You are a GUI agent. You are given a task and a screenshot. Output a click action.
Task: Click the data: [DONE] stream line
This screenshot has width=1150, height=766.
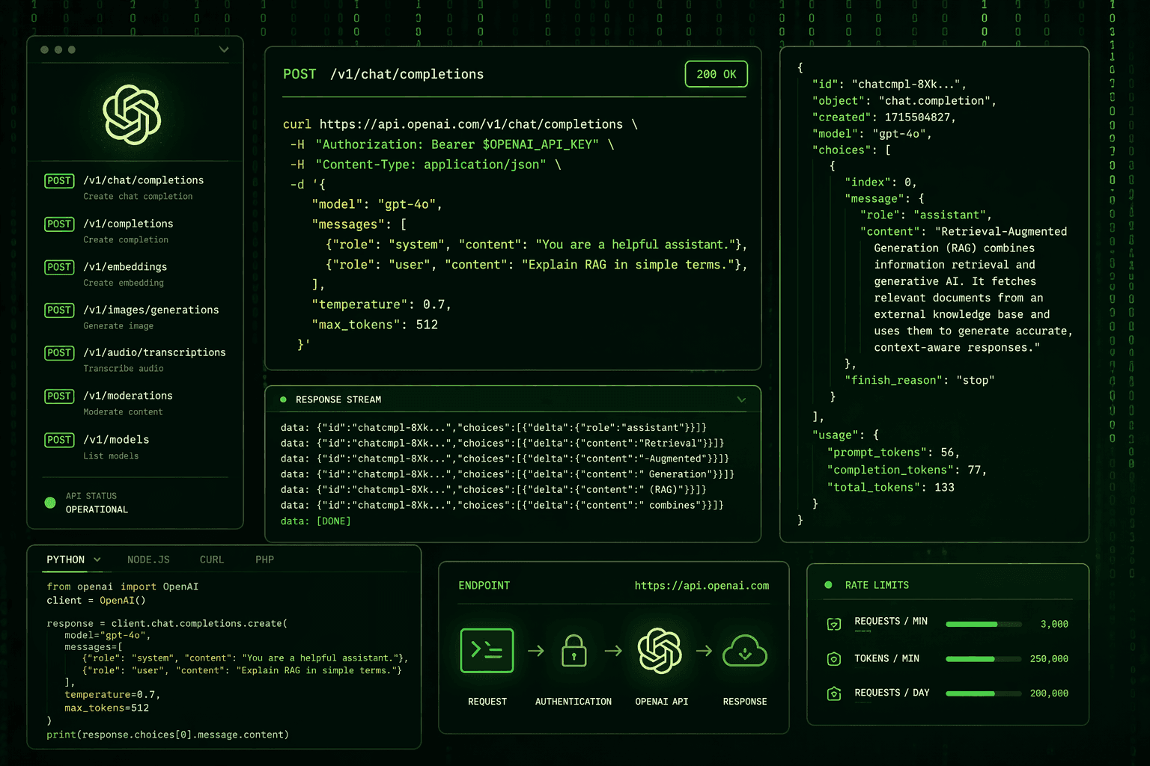pyautogui.click(x=315, y=521)
